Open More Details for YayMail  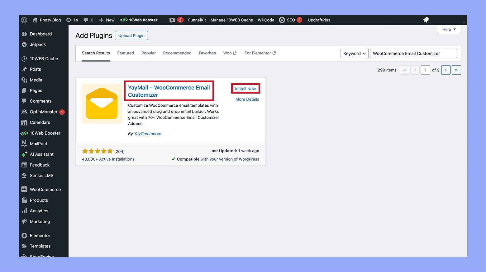pos(247,99)
